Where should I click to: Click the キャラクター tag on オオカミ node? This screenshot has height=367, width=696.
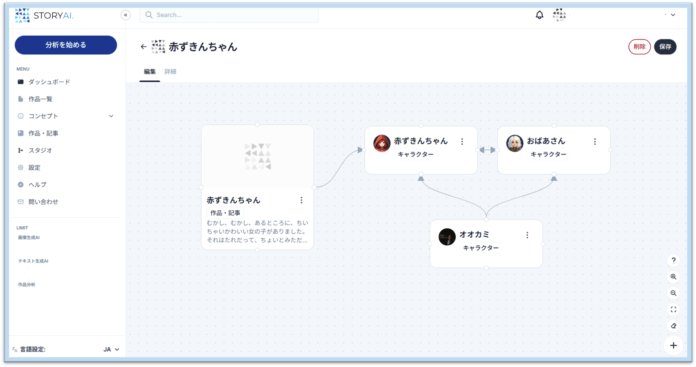pos(481,248)
